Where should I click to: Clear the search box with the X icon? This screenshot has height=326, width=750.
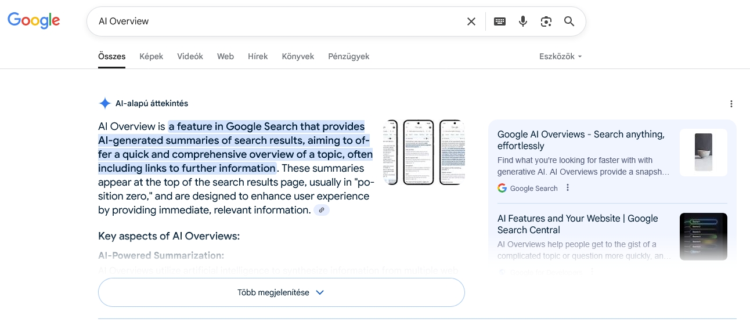[471, 21]
